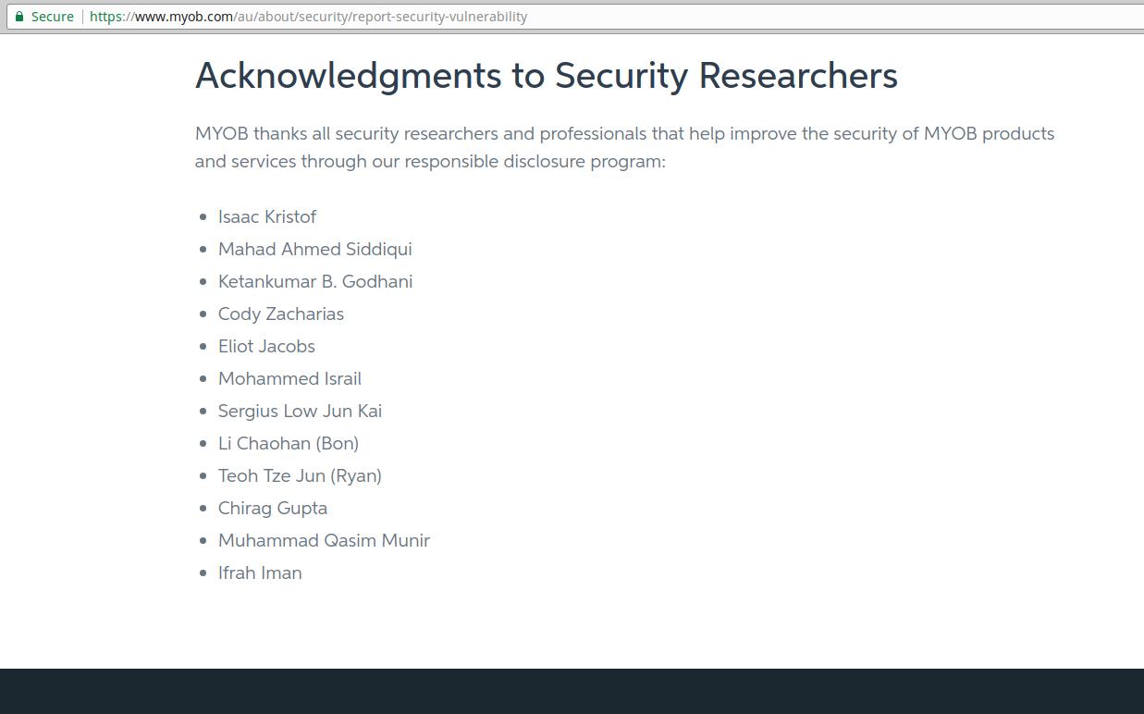The height and width of the screenshot is (714, 1144).
Task: Click the name Mohammed Israil
Action: point(289,378)
